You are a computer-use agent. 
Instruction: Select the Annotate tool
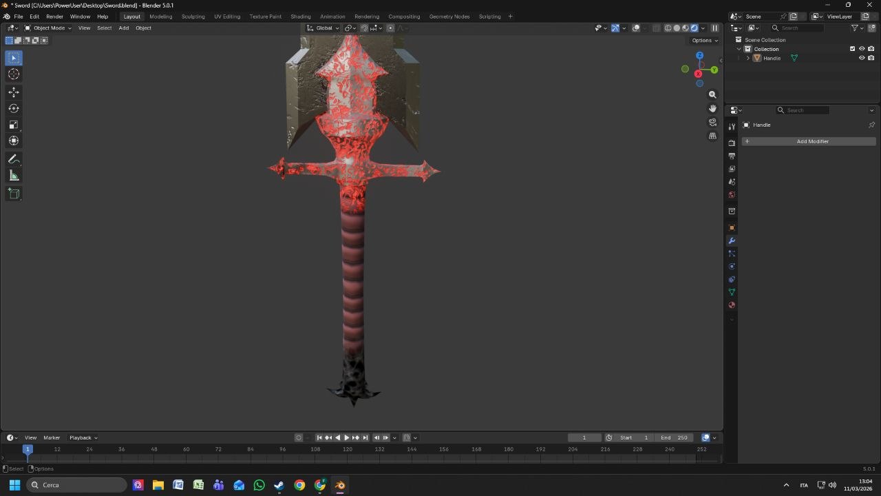(13, 159)
